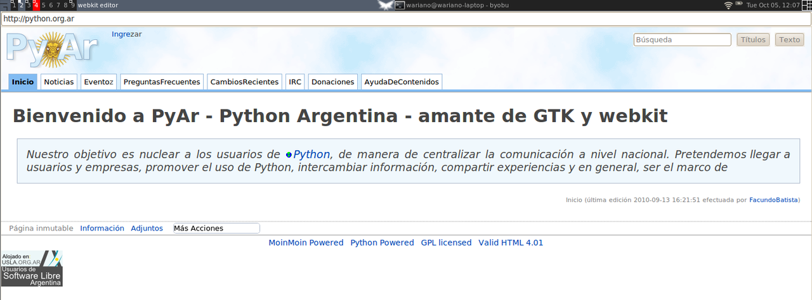This screenshot has width=812, height=300.
Task: Switch to workspace tag 5
Action: pyautogui.click(x=44, y=5)
